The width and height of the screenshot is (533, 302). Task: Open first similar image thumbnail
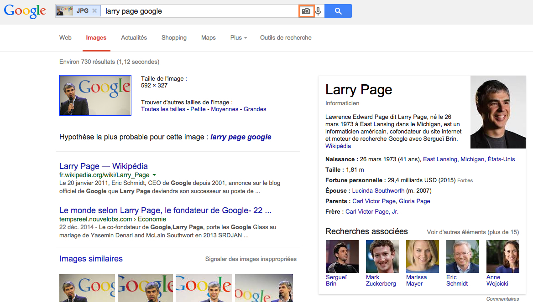click(x=87, y=288)
